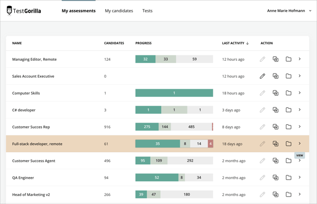317x204 pixels.
Task: Switch to My candidates tab
Action: tap(119, 11)
